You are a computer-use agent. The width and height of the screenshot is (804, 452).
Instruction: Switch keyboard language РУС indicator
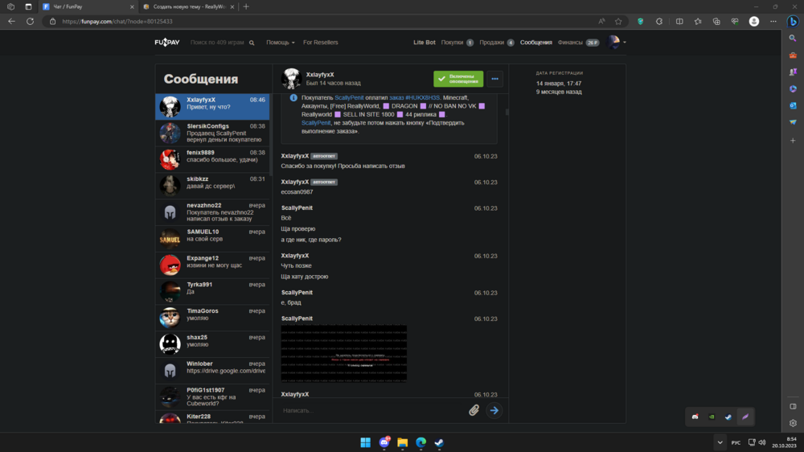736,443
